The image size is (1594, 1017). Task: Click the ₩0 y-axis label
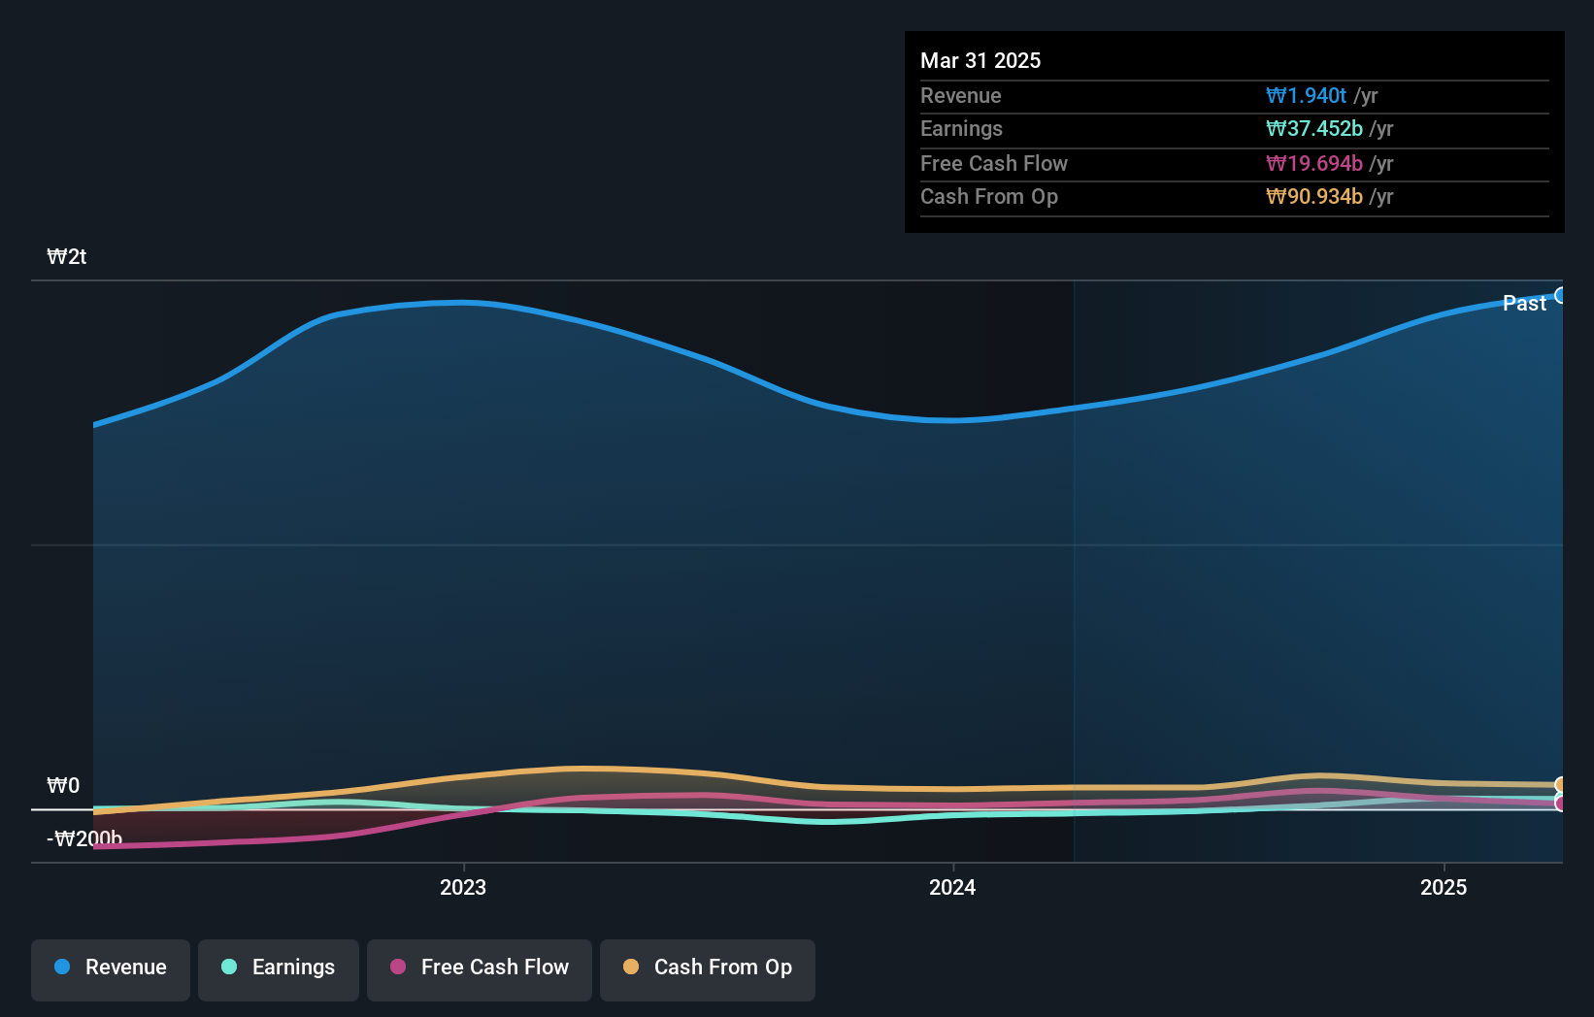[x=64, y=785]
